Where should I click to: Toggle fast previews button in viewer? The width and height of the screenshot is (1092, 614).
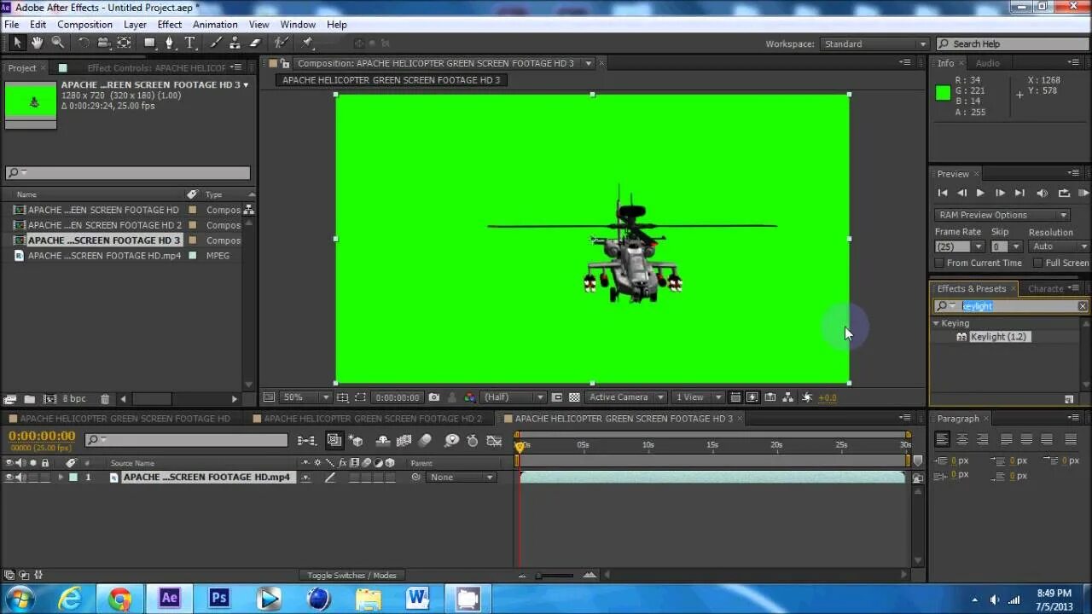point(752,397)
